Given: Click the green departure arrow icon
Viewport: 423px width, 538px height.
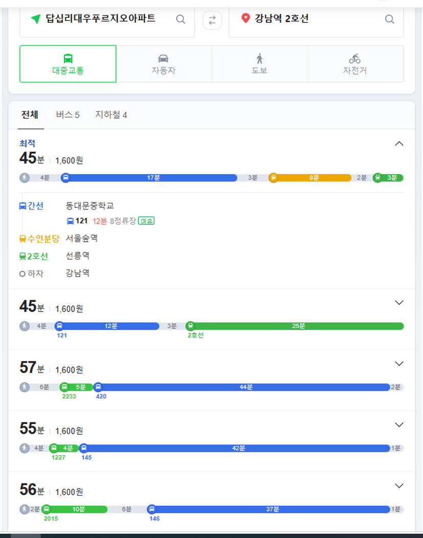Looking at the screenshot, I should click(x=36, y=18).
